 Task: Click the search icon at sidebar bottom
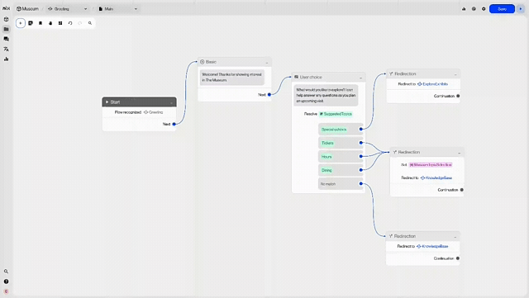(x=6, y=272)
